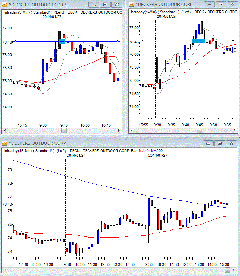The width and height of the screenshot is (240, 276).
Task: Click the 15:45 time label in 3-Min chart
Action: point(22,125)
